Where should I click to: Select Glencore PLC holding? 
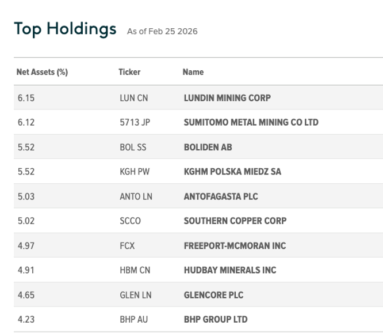coord(213,294)
